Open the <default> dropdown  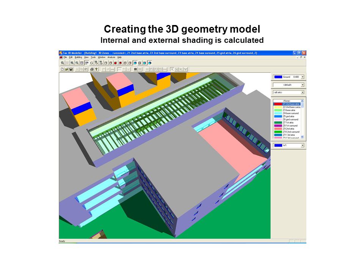(x=303, y=85)
